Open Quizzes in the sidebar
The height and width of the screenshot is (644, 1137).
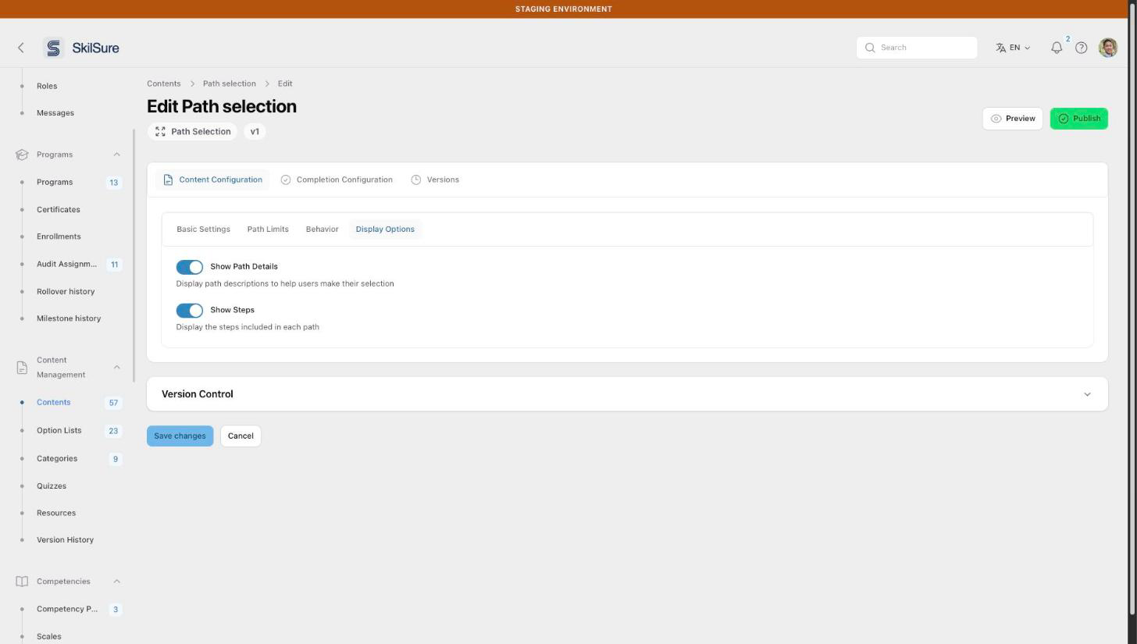[x=52, y=486]
